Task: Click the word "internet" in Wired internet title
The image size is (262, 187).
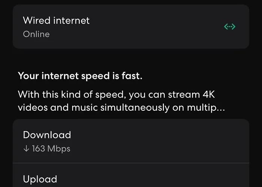Action: [71, 21]
